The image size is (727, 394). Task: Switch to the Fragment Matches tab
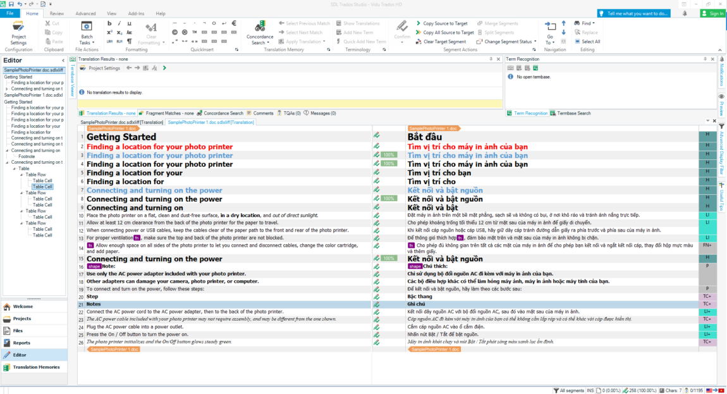[166, 113]
